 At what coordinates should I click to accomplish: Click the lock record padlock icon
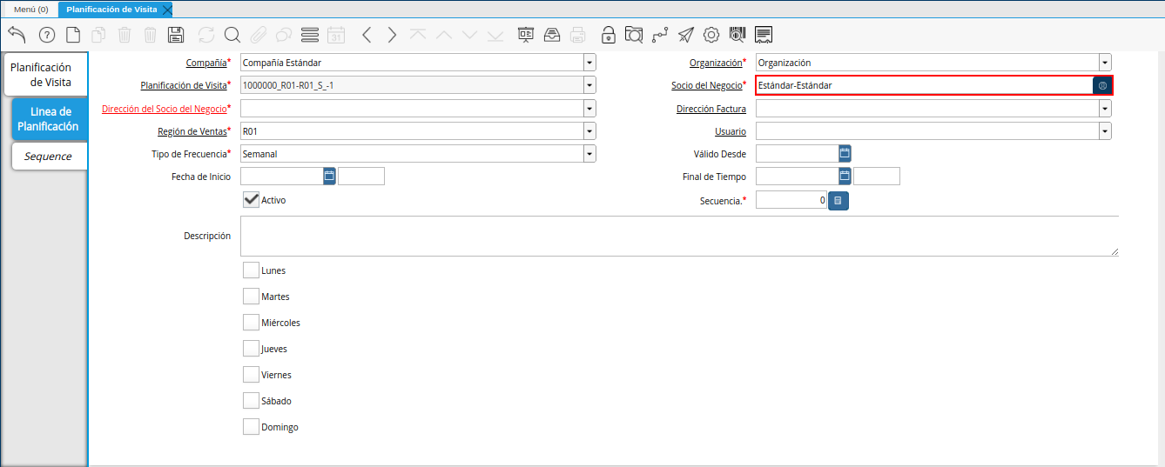(609, 35)
